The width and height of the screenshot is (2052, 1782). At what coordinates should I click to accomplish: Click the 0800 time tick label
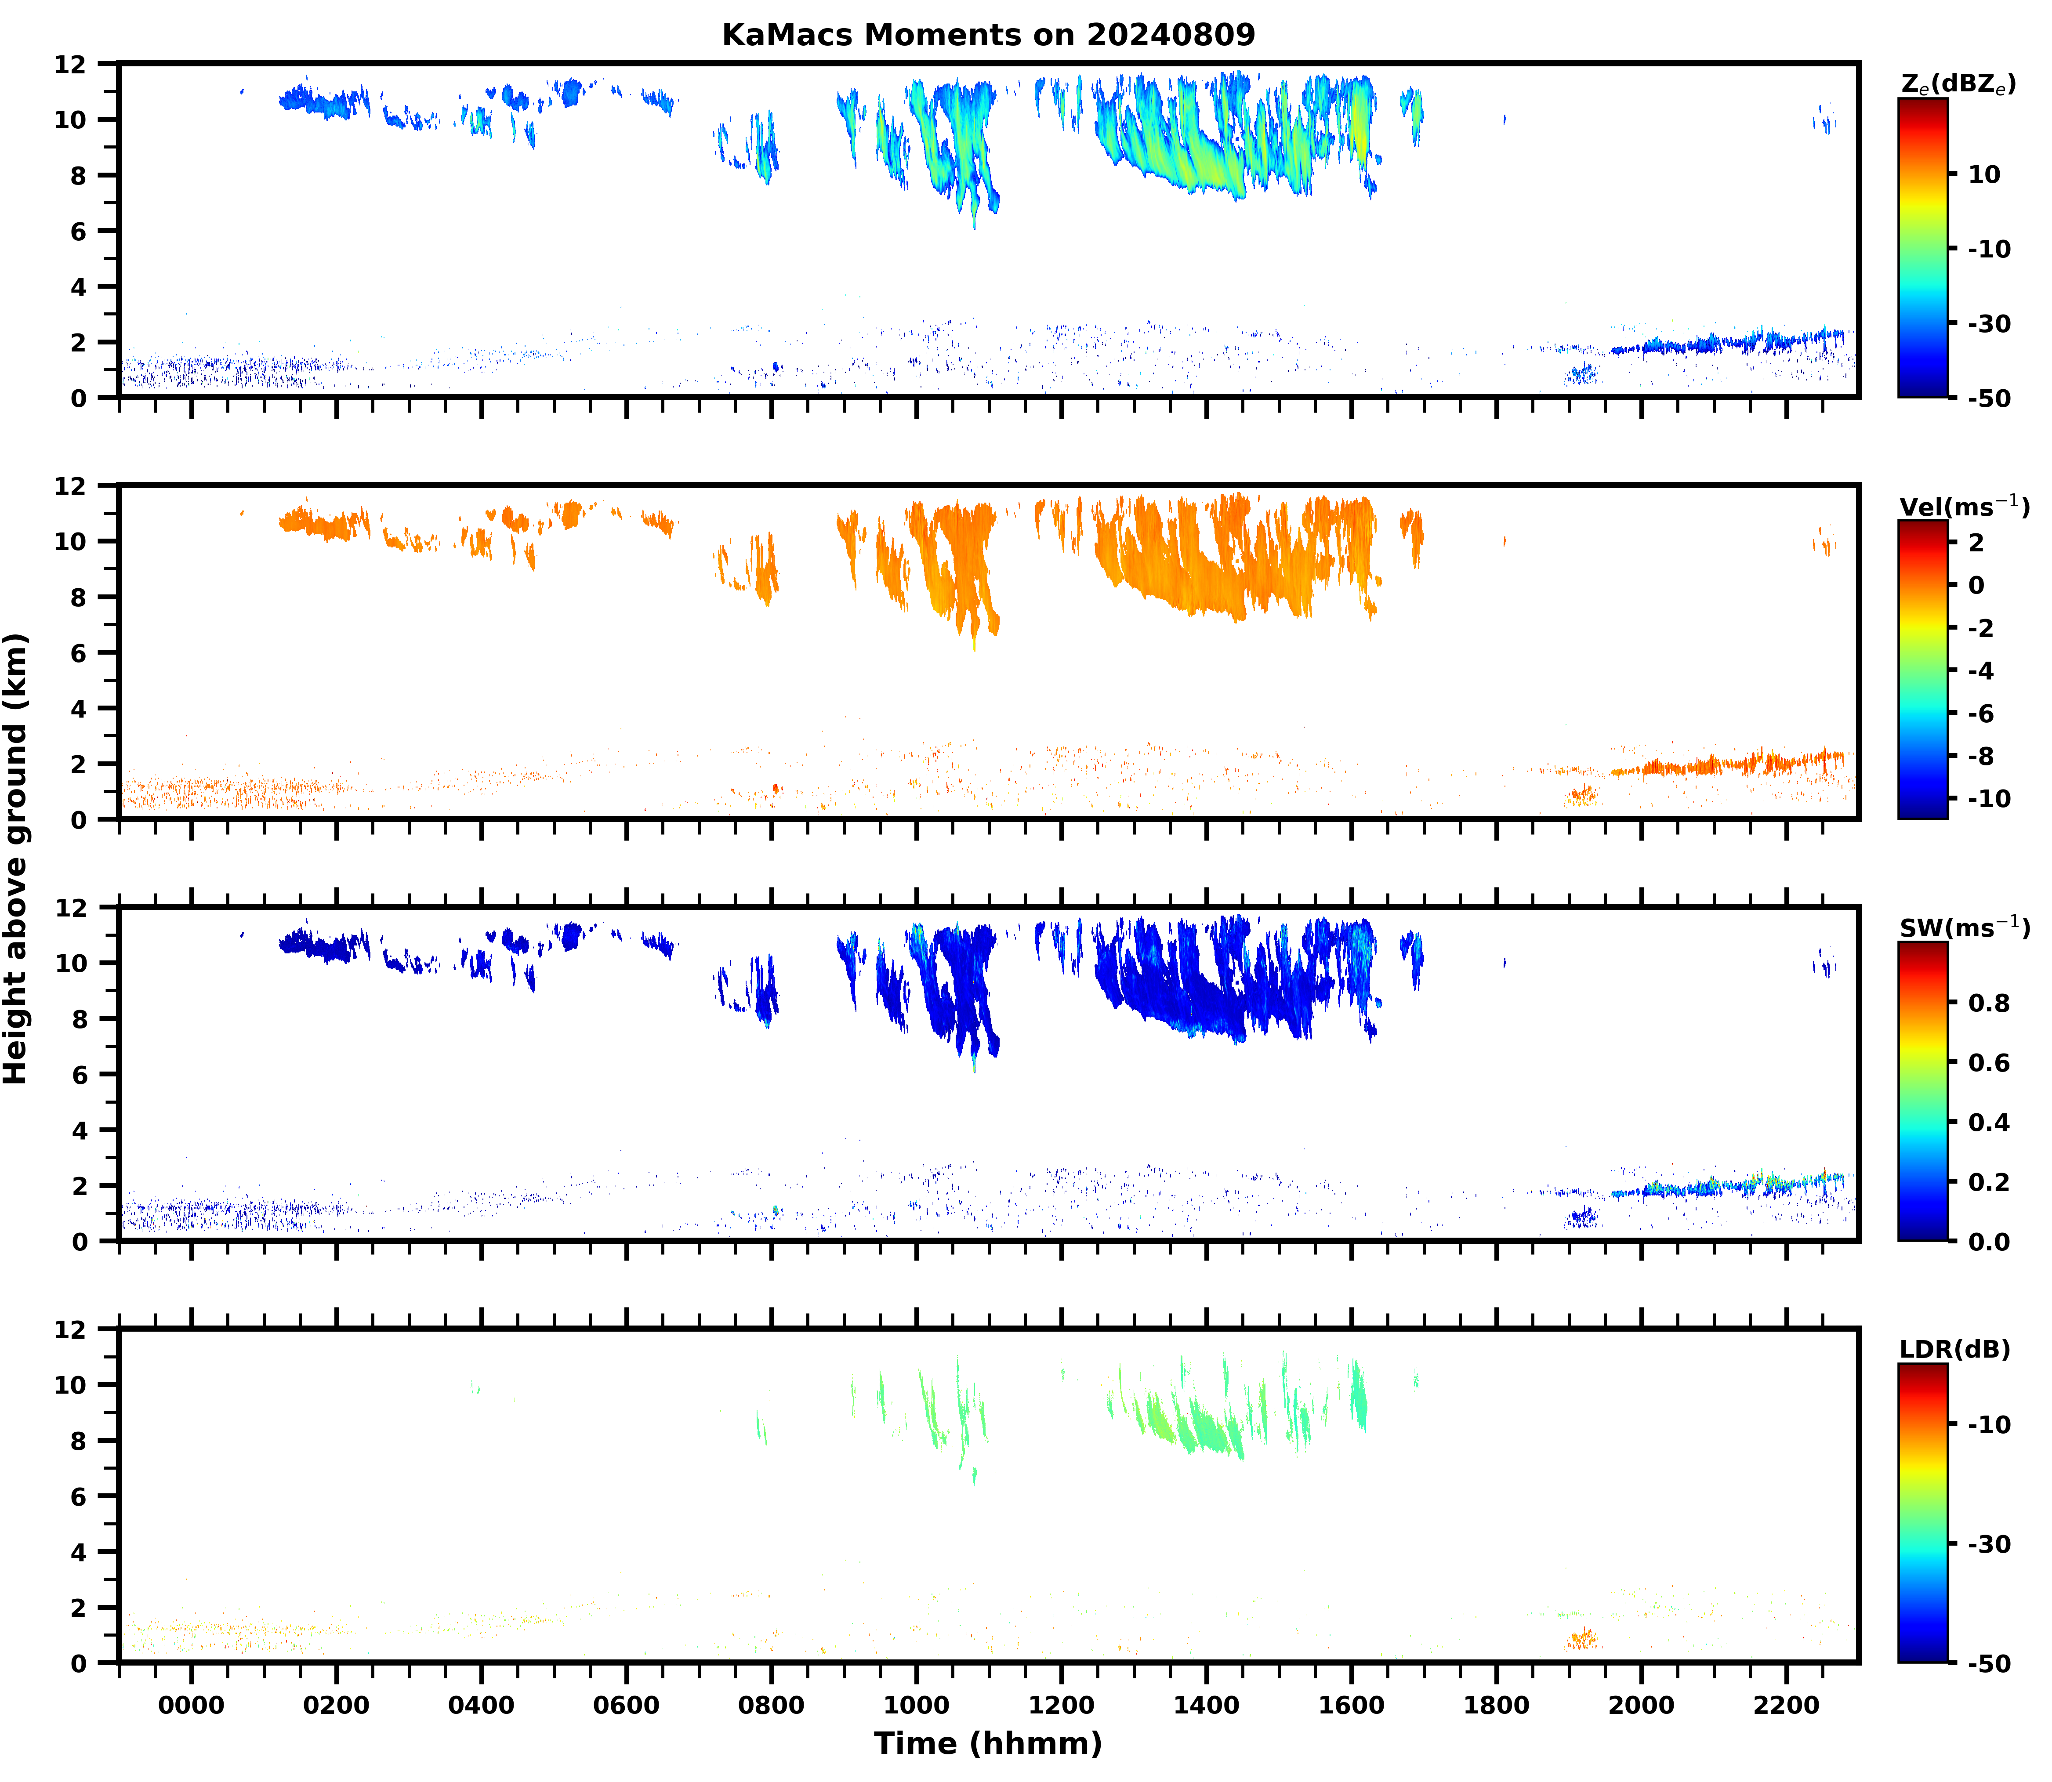coord(771,1706)
